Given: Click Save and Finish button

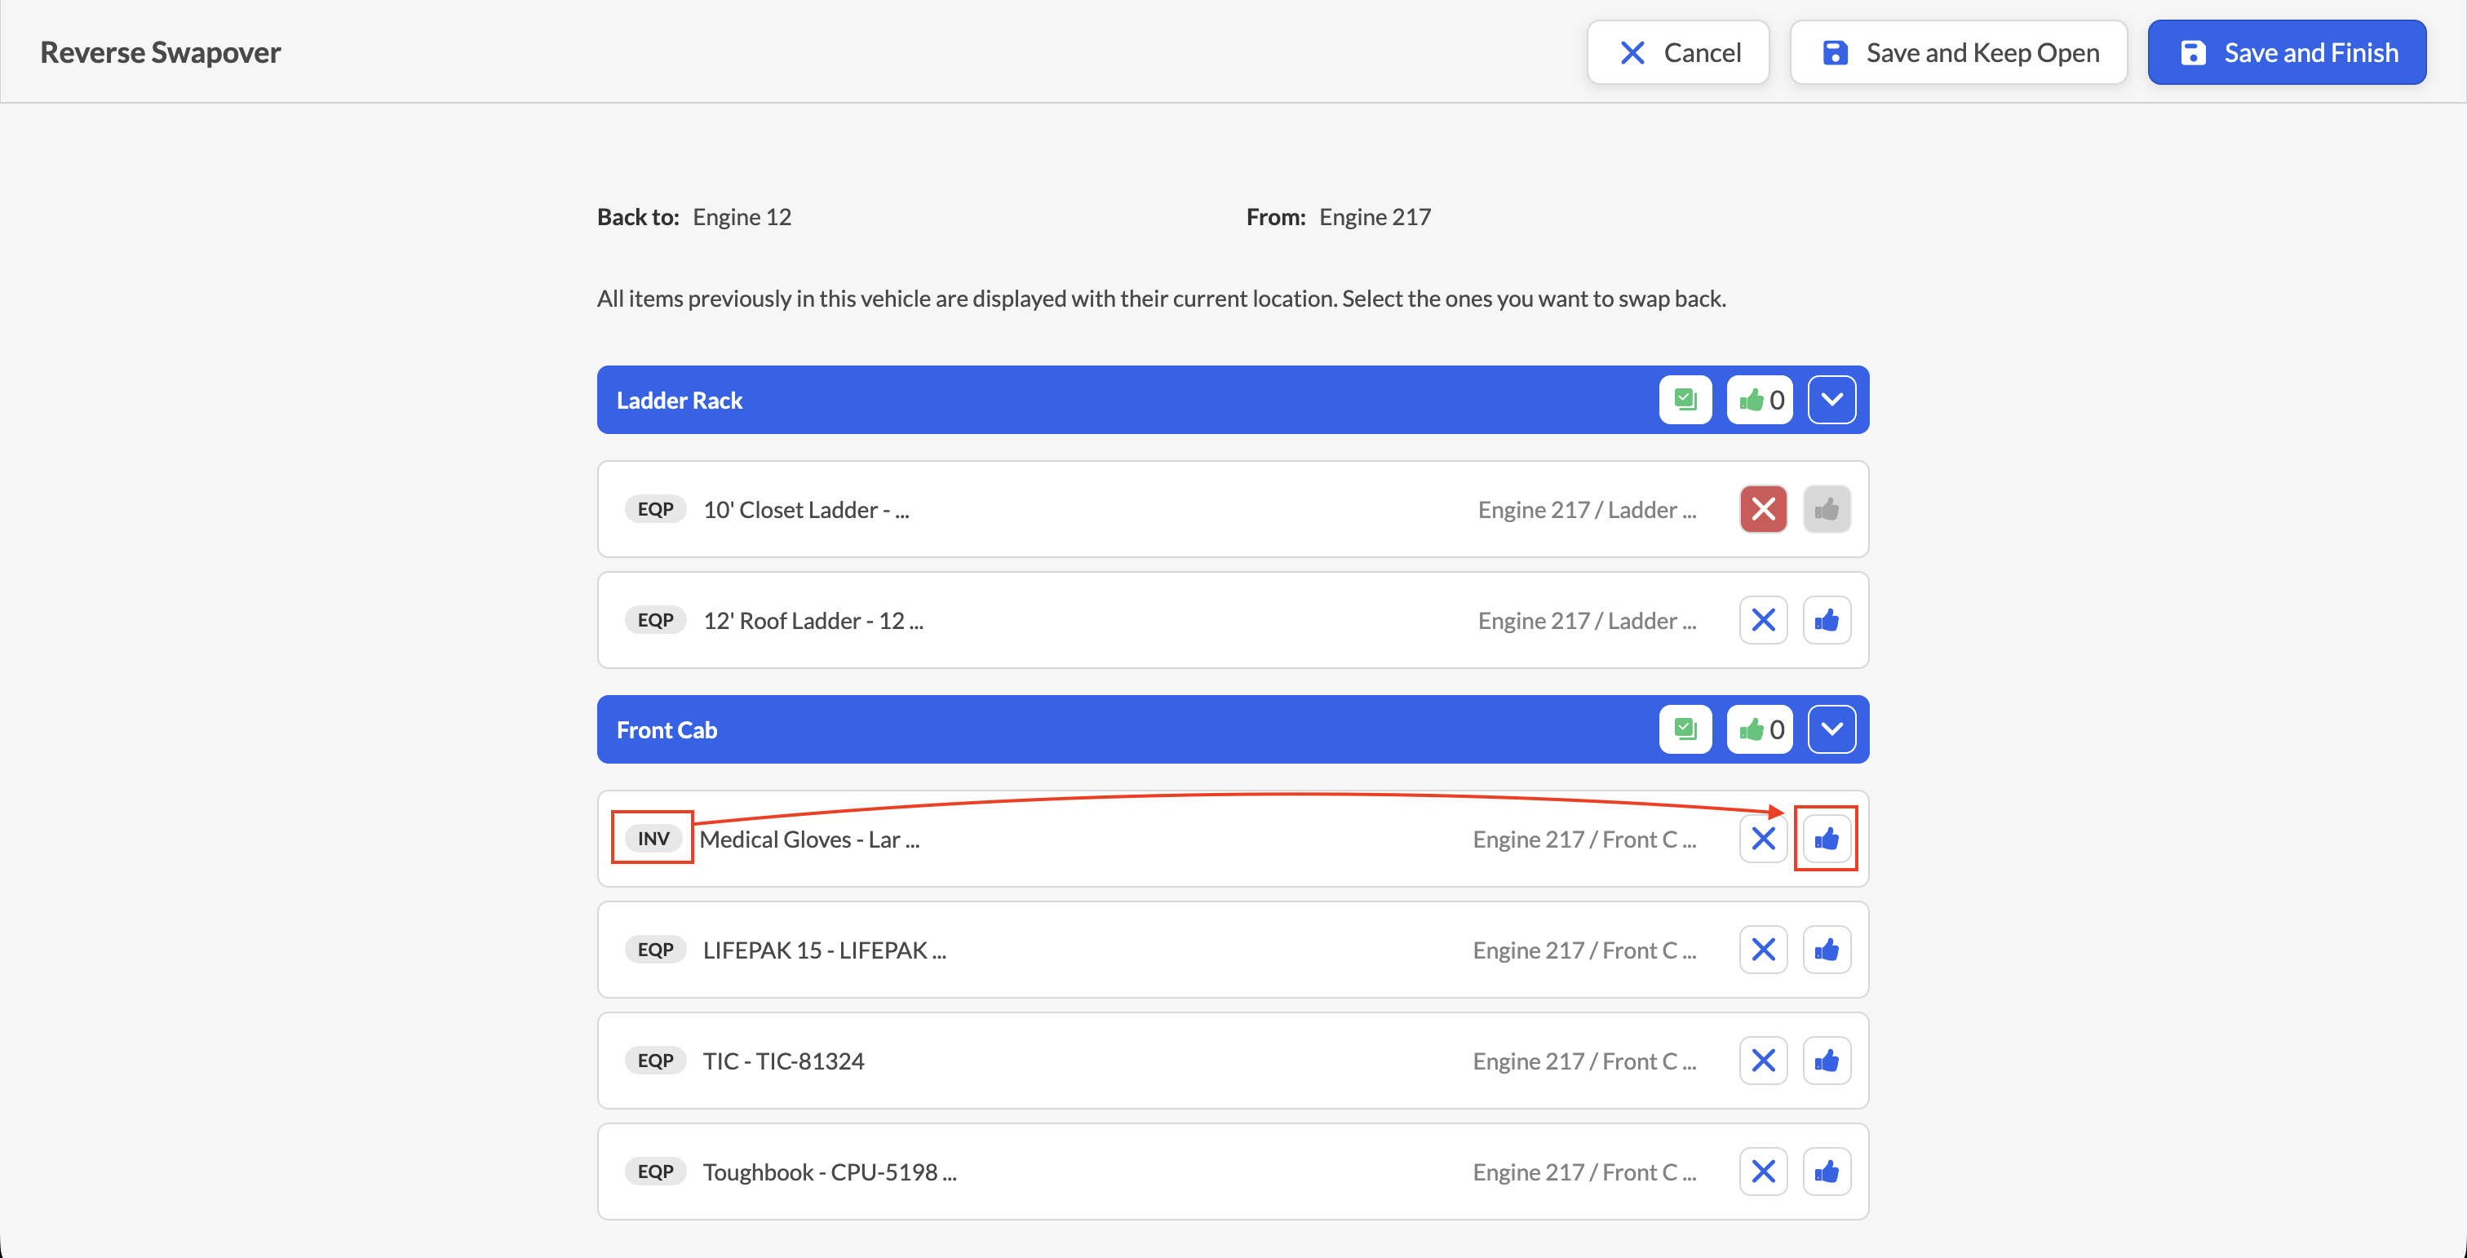Looking at the screenshot, I should 2287,53.
